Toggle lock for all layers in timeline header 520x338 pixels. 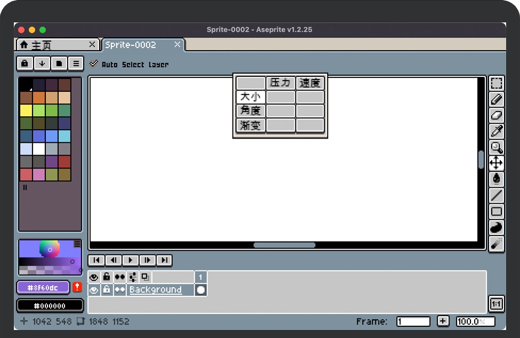107,277
